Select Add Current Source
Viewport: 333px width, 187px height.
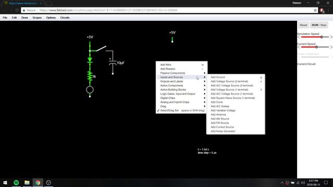click(236, 127)
